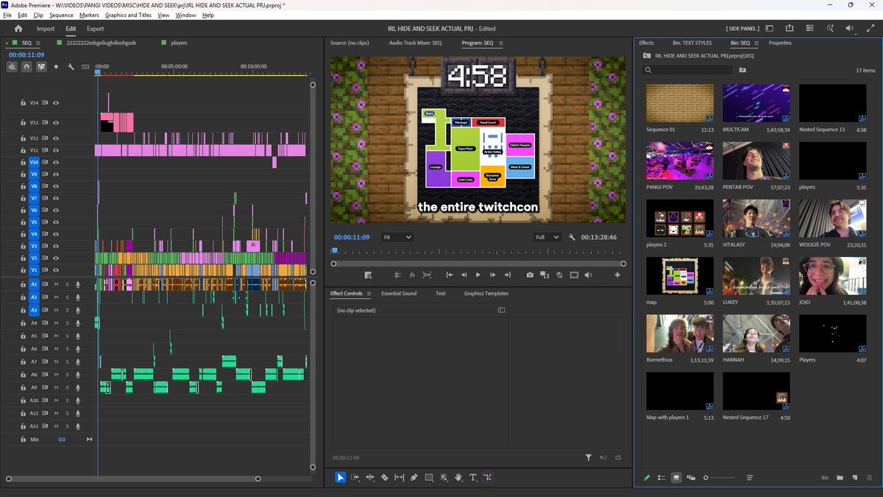
Task: Enable voice-over record on track A3
Action: pos(78,310)
